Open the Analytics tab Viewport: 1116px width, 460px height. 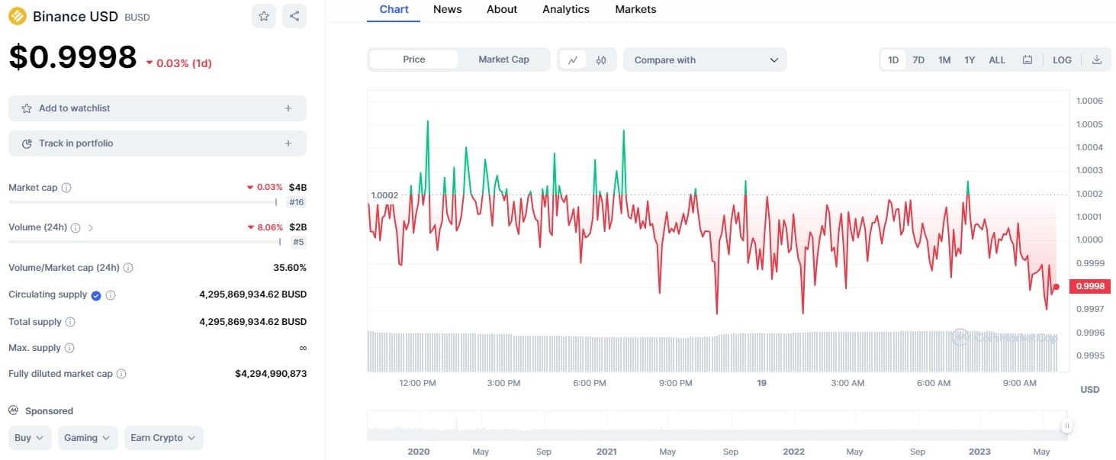(x=565, y=10)
